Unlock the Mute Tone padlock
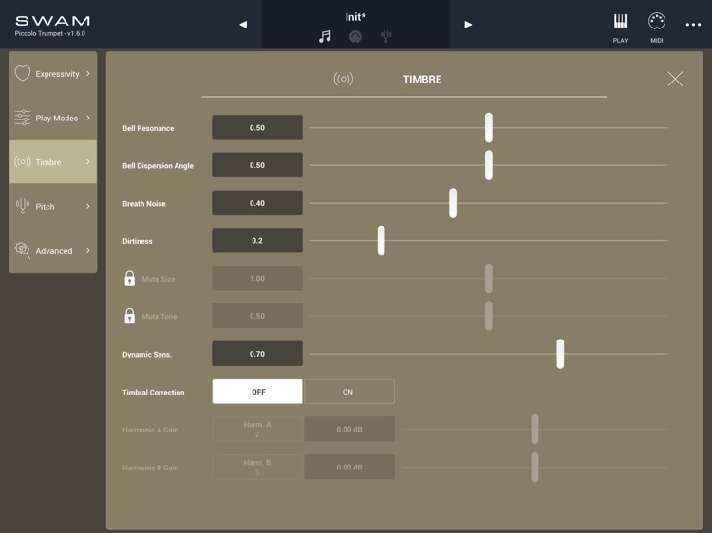The image size is (712, 533). point(130,316)
